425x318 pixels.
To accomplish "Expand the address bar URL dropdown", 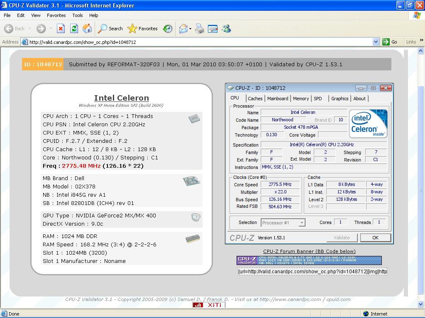I will click(x=376, y=42).
